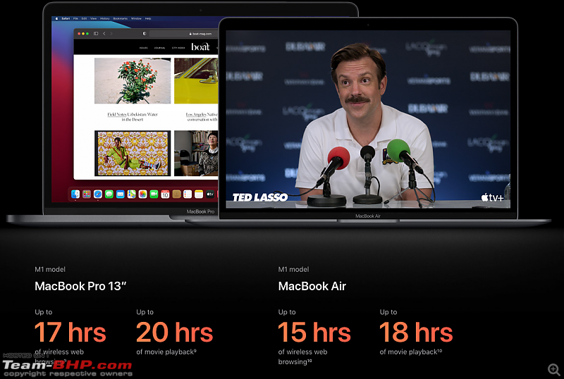Image resolution: width=564 pixels, height=379 pixels.
Task: Click the boat logo on the webpage
Action: [x=200, y=46]
